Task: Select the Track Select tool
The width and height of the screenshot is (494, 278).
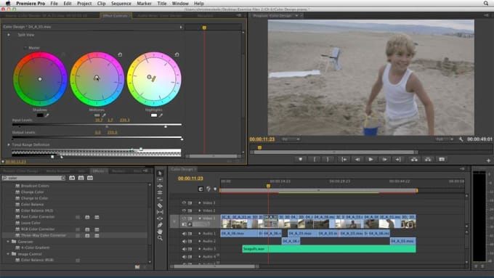Action: (160, 179)
